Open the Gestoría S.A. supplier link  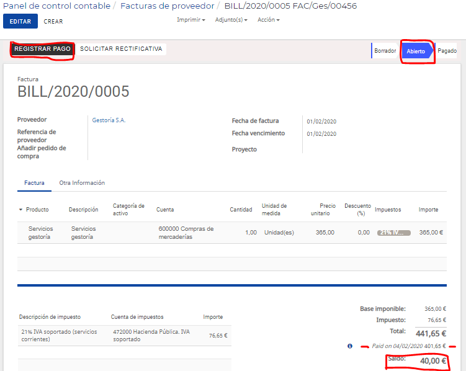tap(109, 120)
